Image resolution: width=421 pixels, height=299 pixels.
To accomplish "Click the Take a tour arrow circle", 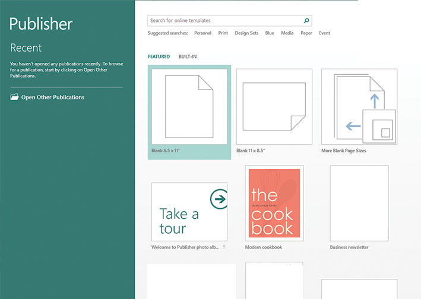I will pyautogui.click(x=219, y=199).
